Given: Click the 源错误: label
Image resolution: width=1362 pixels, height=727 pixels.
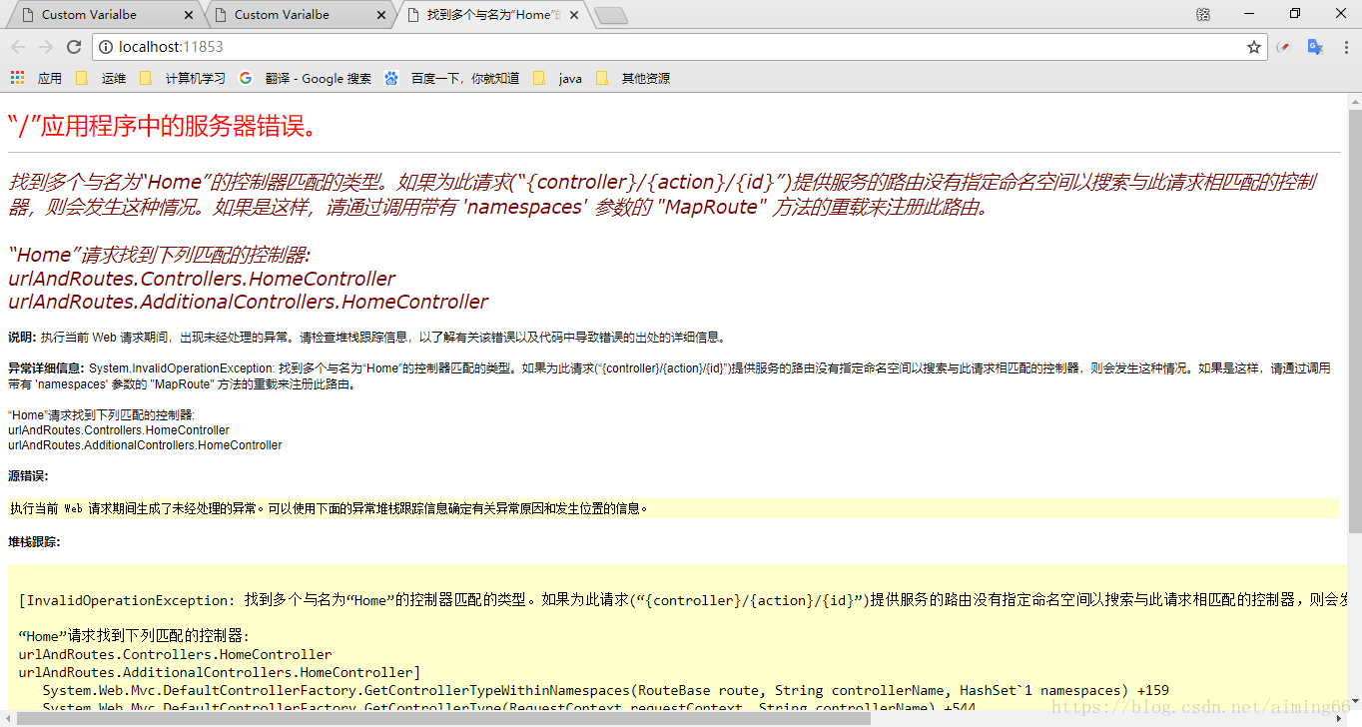Looking at the screenshot, I should [x=28, y=476].
